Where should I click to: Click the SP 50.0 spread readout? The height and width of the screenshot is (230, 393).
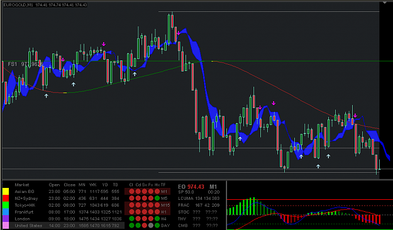click(x=185, y=192)
